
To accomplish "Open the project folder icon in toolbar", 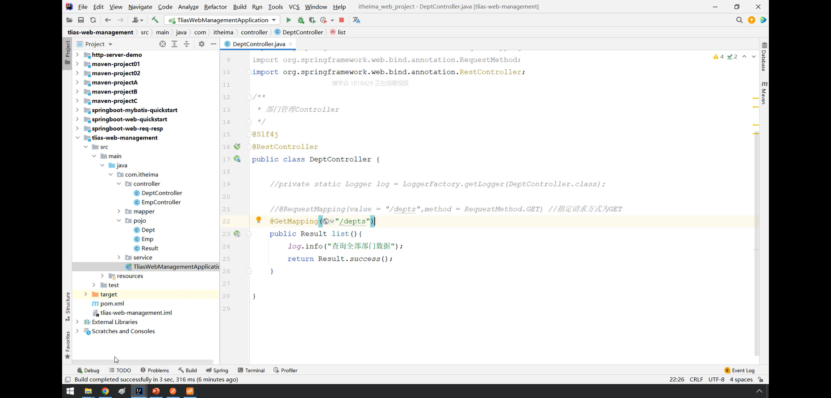I will [69, 20].
